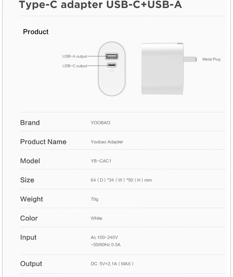The width and height of the screenshot is (233, 277).
Task: Click the charger front view image
Action: 112,69
